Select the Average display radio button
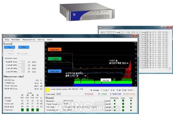173x115 pixels. pos(91,90)
